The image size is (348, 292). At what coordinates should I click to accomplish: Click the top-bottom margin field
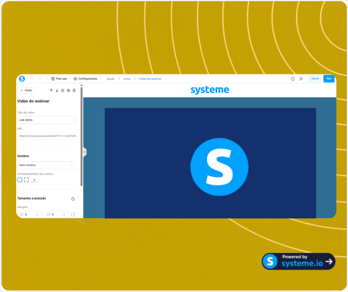[x=30, y=215]
